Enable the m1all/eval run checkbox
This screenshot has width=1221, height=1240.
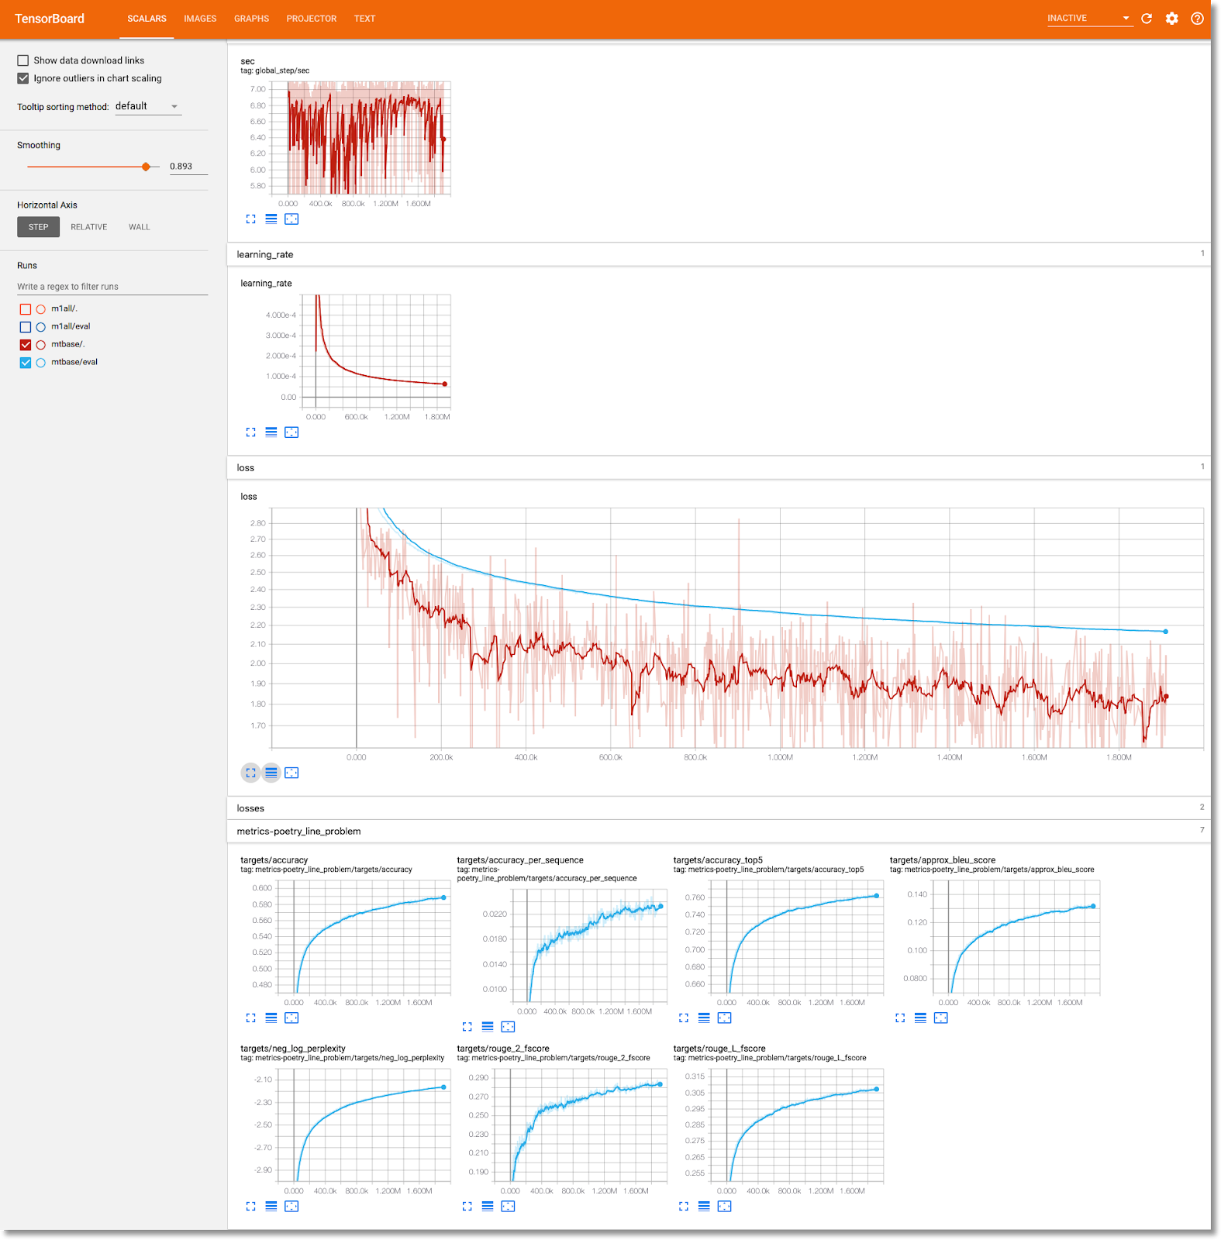point(26,327)
